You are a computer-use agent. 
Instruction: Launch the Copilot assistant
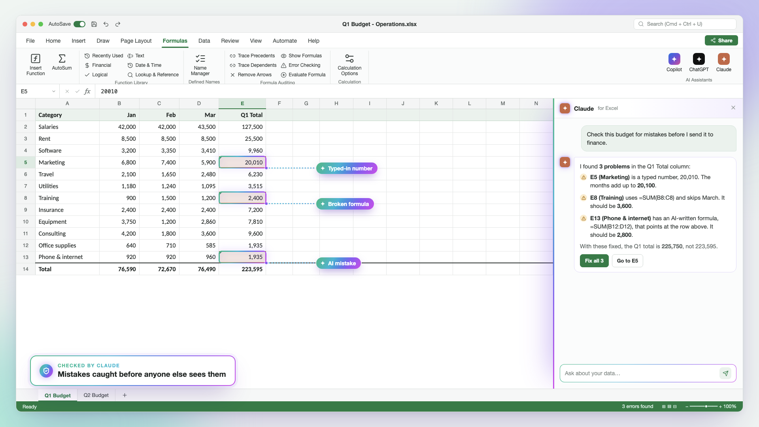point(674,62)
